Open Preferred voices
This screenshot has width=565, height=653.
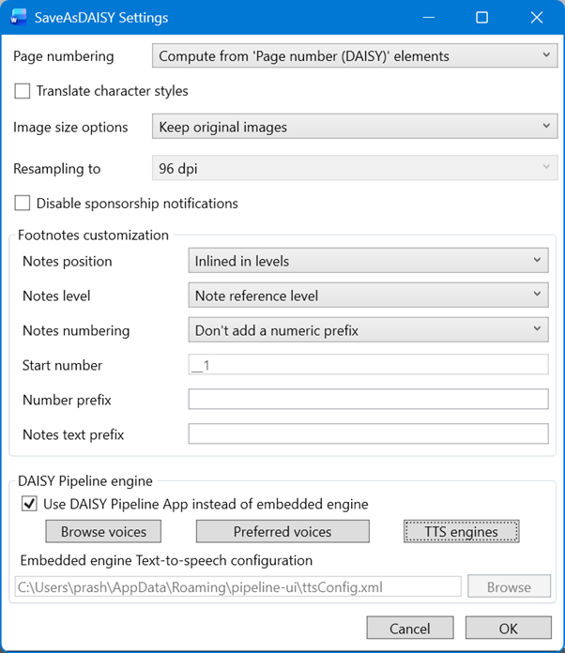point(282,531)
